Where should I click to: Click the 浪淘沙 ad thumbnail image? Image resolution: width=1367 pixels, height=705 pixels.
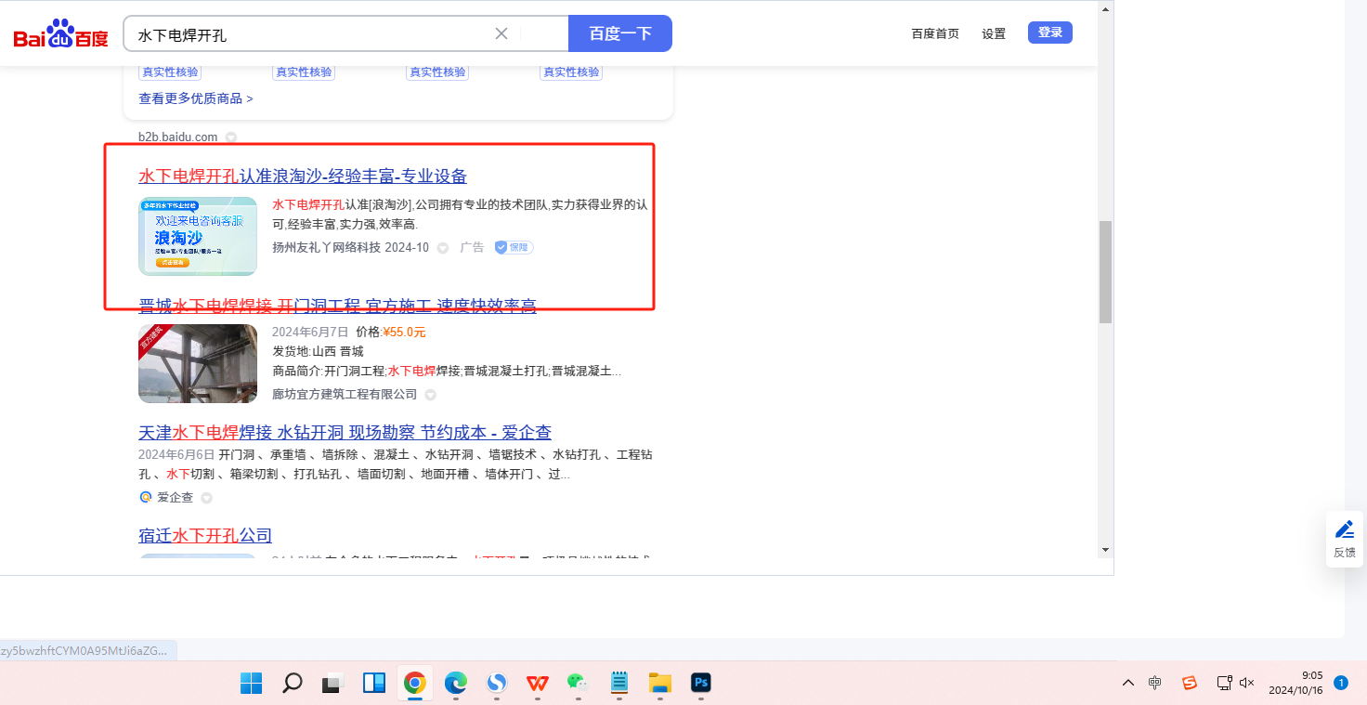(198, 237)
